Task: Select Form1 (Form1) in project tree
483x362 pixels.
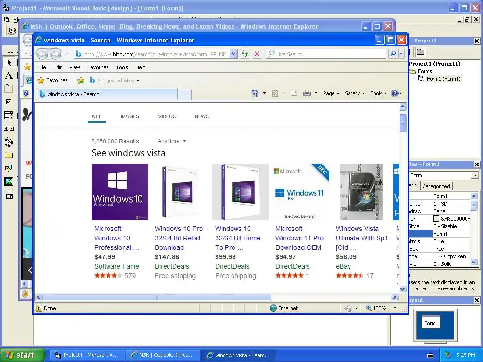Action: tap(443, 79)
